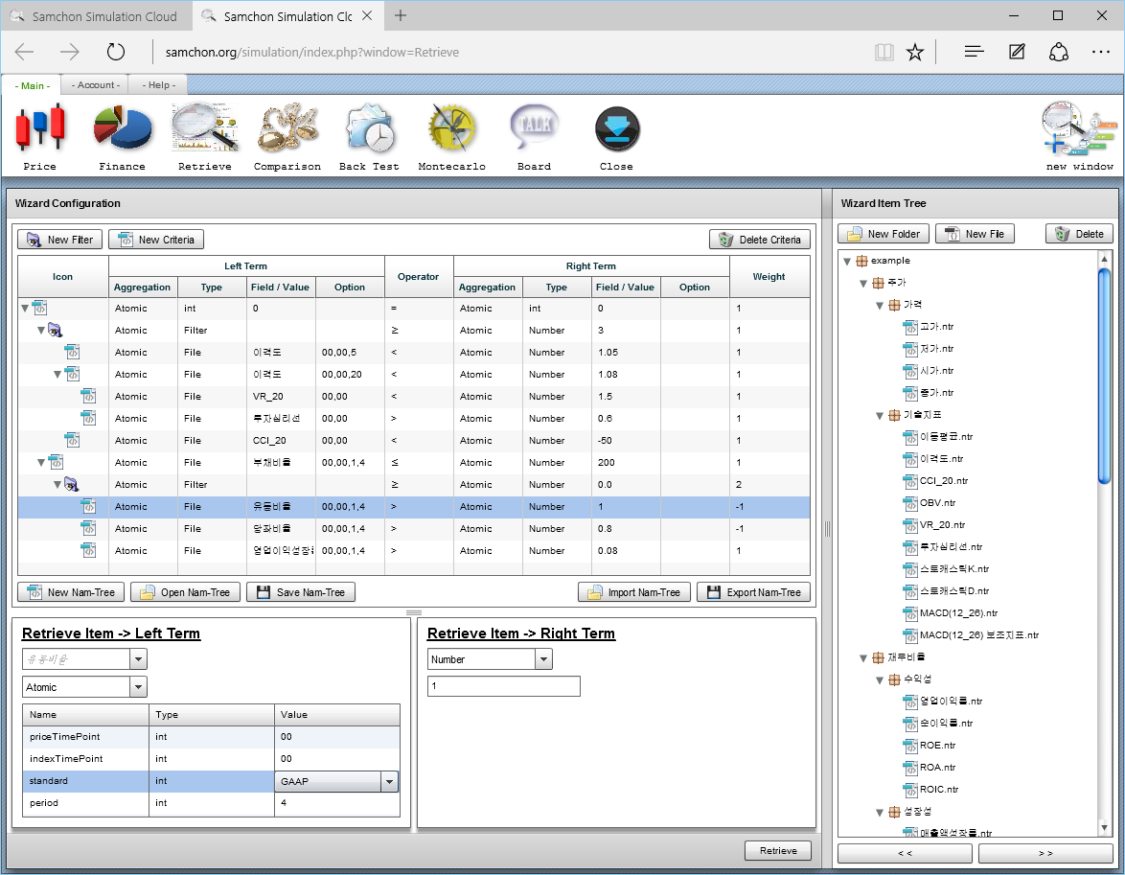Open the Montecarlo simulation icon

[x=451, y=128]
